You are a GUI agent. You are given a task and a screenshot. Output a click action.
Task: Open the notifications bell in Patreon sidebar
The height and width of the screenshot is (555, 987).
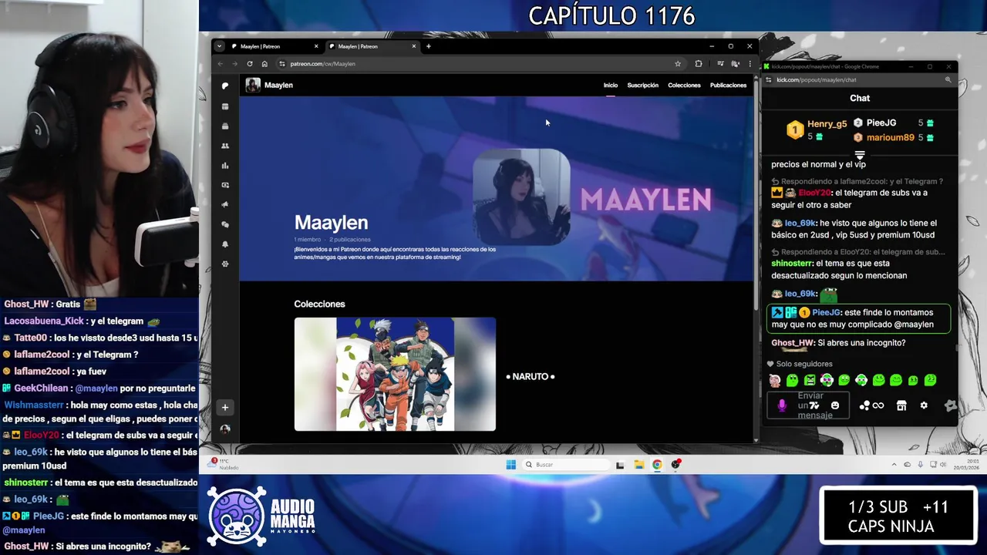point(225,244)
